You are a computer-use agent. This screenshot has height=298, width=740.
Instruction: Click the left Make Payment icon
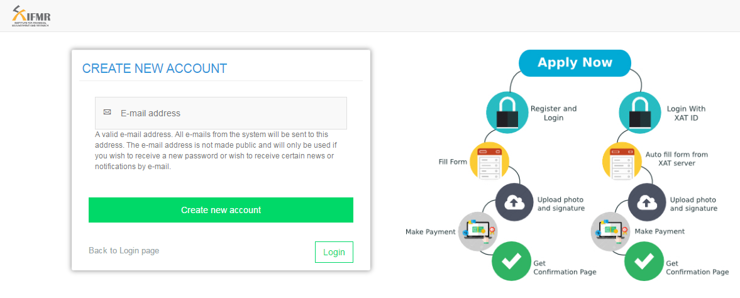click(478, 231)
